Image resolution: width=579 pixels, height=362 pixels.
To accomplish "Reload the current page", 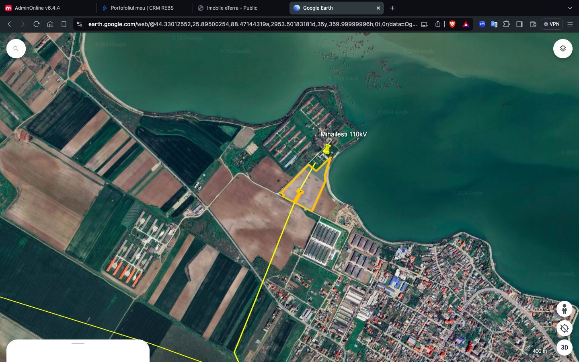I will coord(36,24).
